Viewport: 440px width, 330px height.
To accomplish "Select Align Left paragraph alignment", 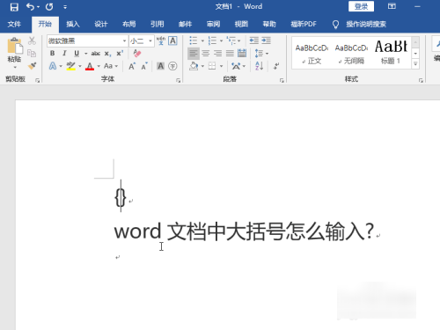I will tap(194, 54).
